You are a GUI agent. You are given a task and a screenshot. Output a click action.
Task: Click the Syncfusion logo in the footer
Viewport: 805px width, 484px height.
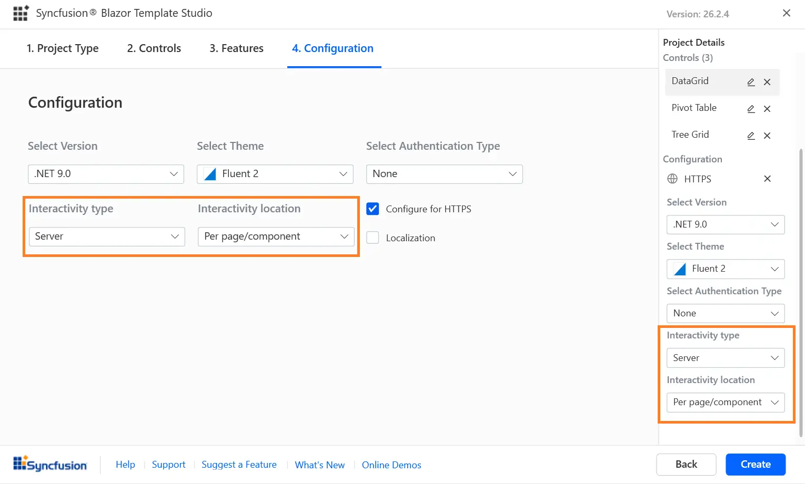[x=51, y=464]
